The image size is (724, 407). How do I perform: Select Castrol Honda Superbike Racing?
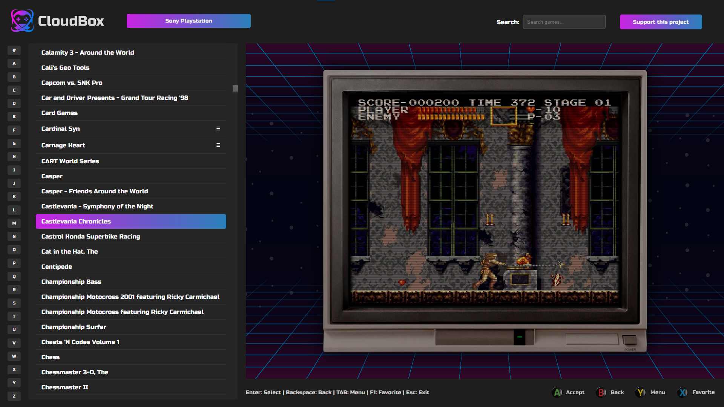(x=131, y=236)
